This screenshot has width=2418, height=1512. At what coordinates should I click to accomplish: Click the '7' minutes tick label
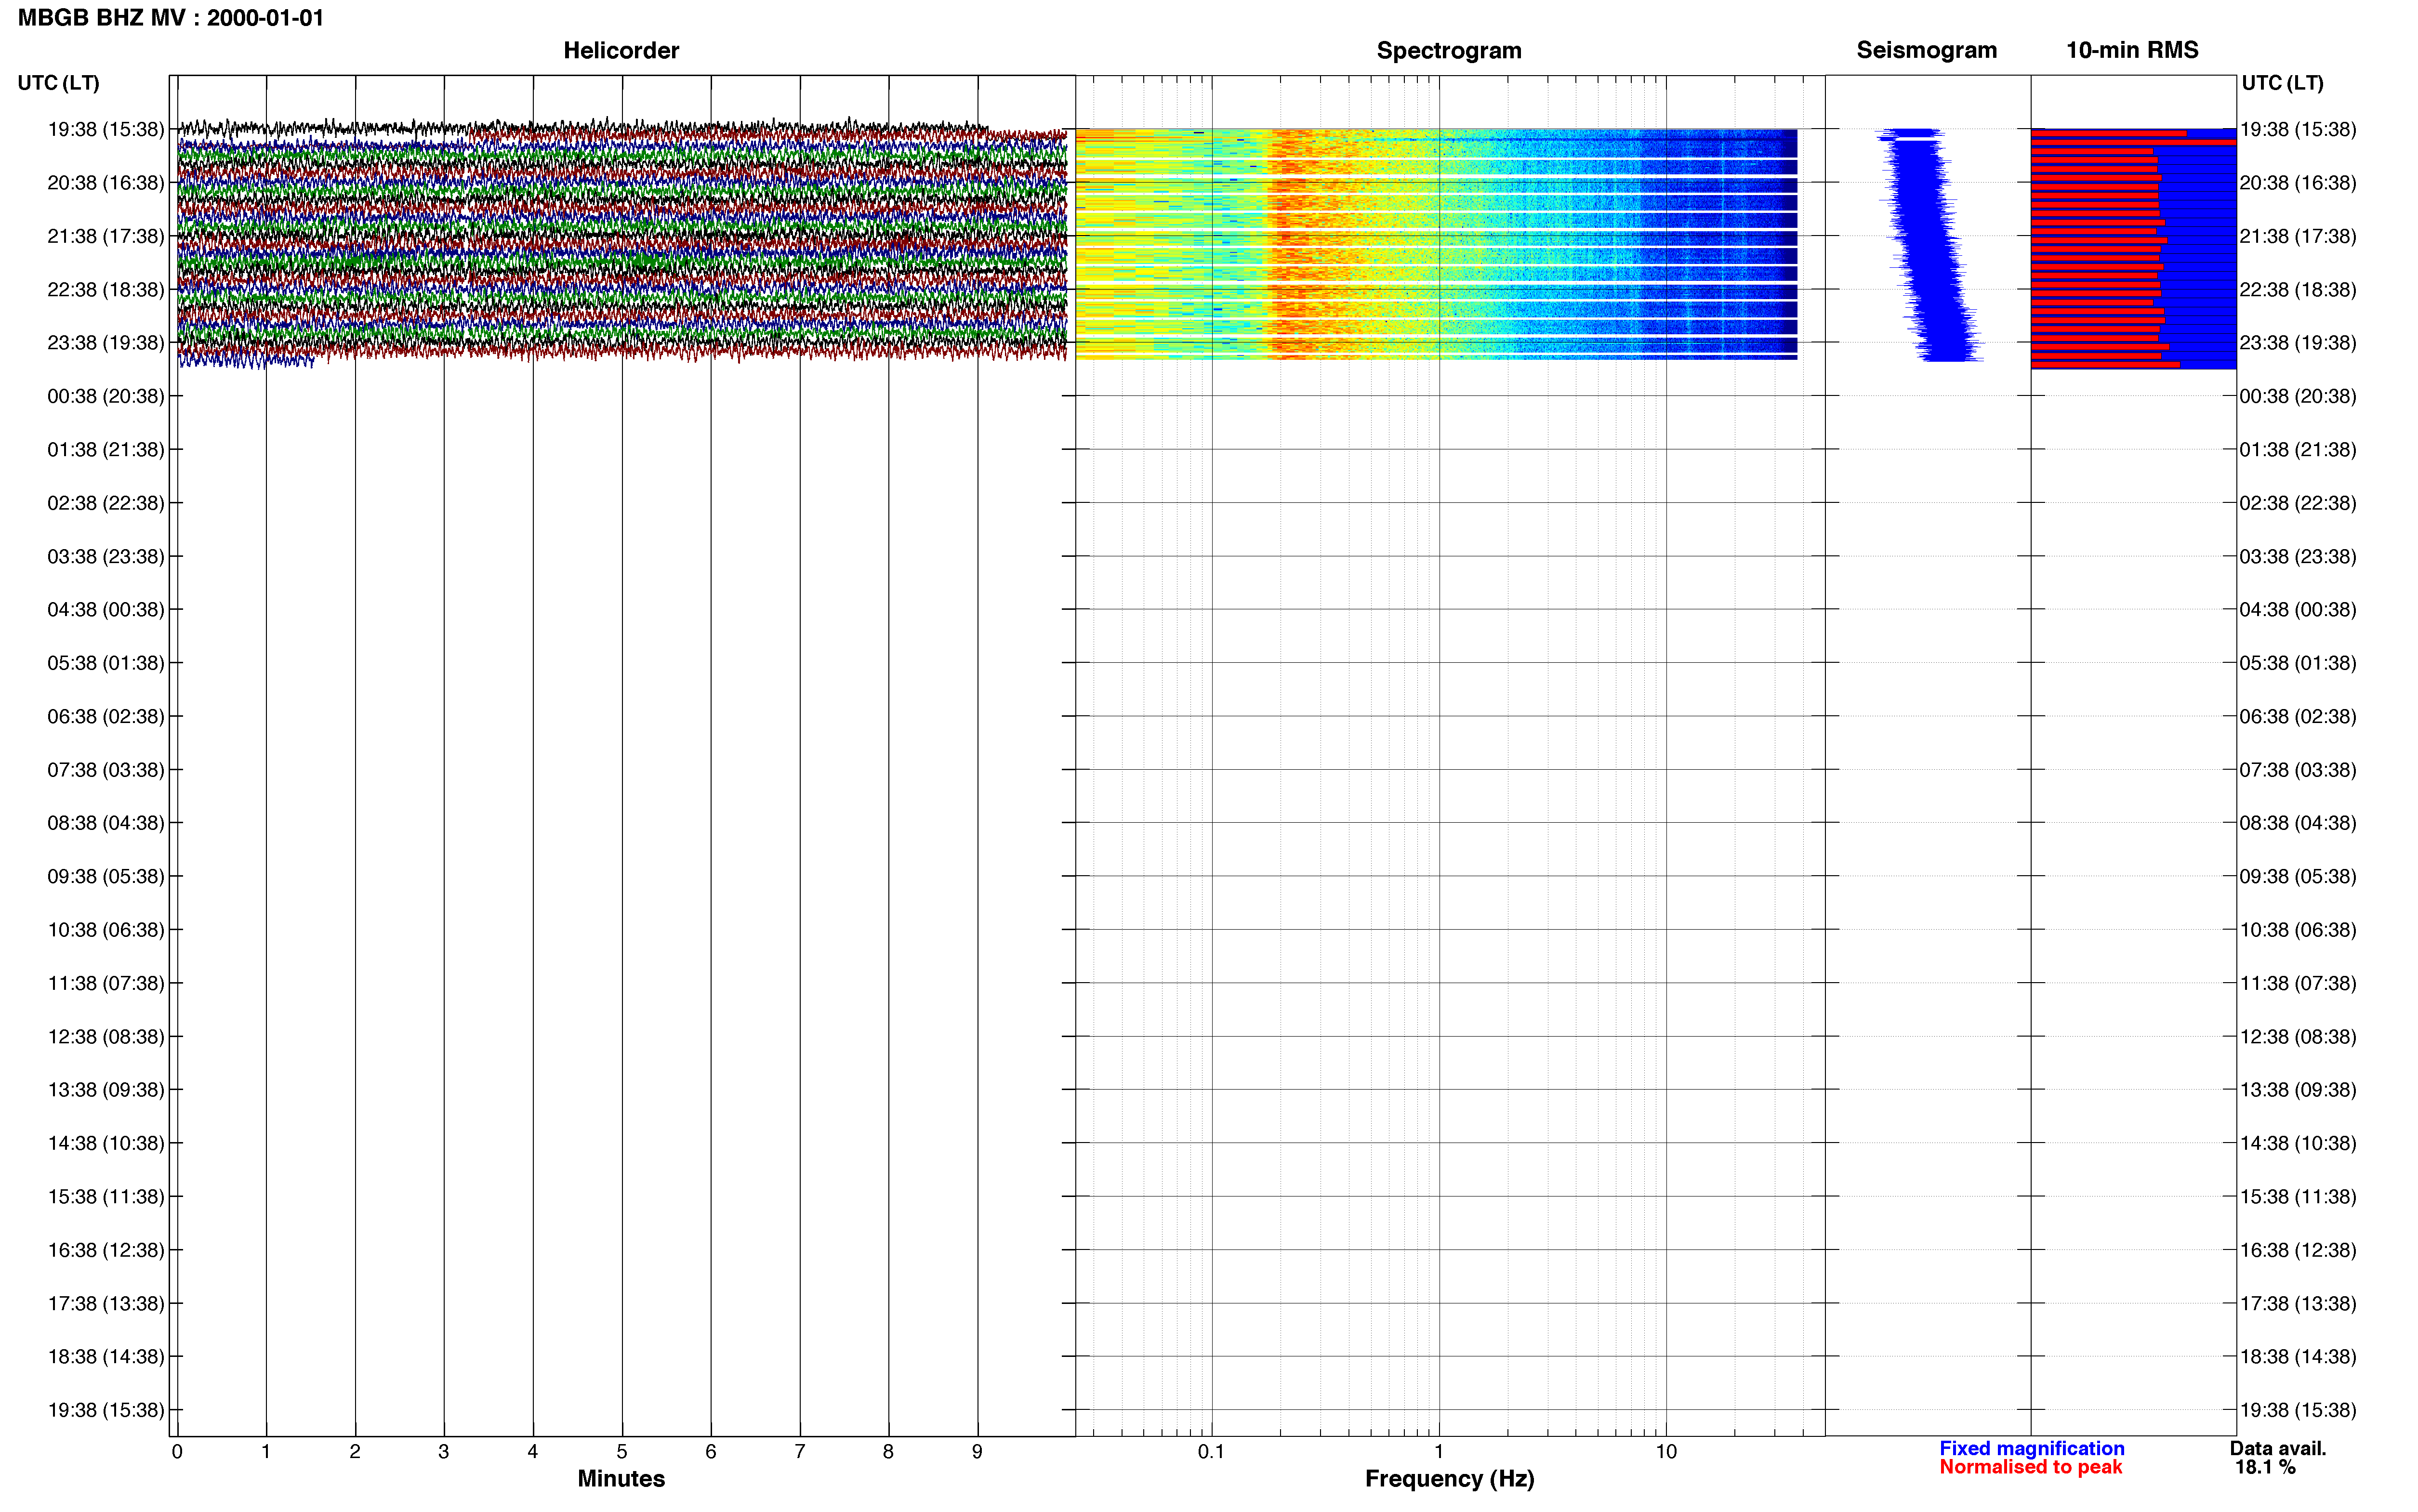point(800,1452)
